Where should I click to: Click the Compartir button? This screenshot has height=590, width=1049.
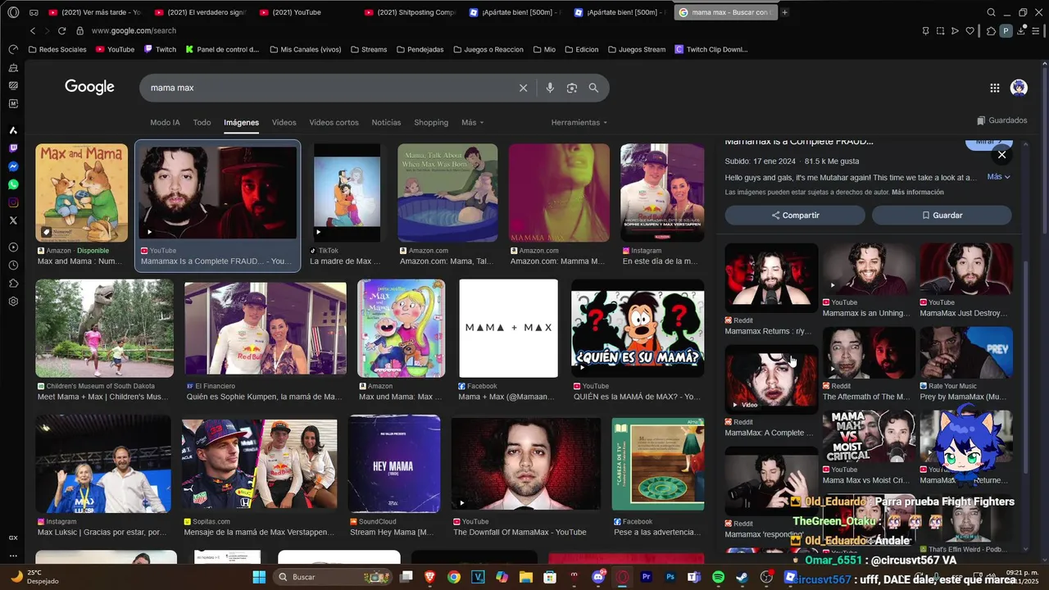pyautogui.click(x=795, y=215)
